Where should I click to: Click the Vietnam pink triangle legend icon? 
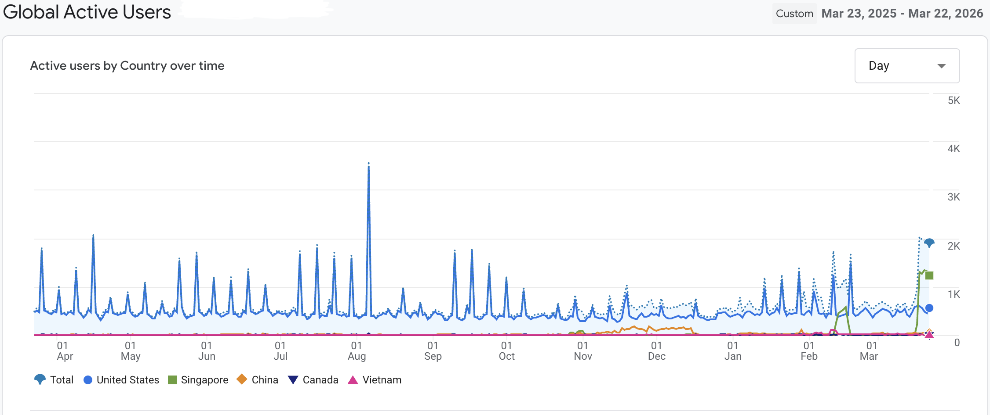point(353,380)
